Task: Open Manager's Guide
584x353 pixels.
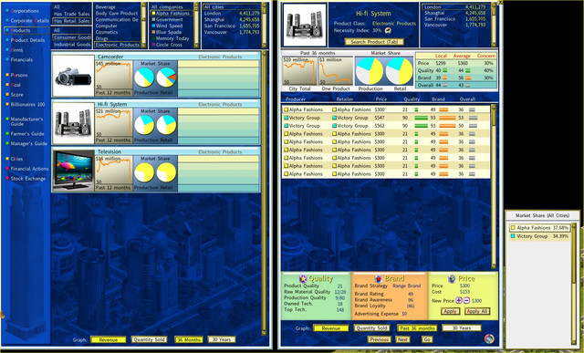Action: pos(28,143)
